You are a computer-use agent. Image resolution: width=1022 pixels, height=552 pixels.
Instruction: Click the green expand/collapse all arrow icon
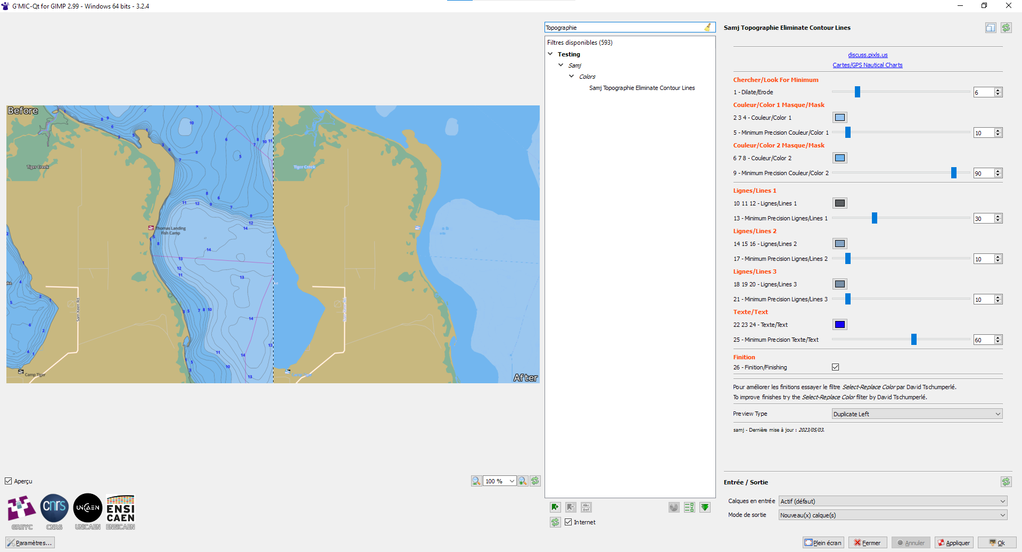pyautogui.click(x=705, y=507)
